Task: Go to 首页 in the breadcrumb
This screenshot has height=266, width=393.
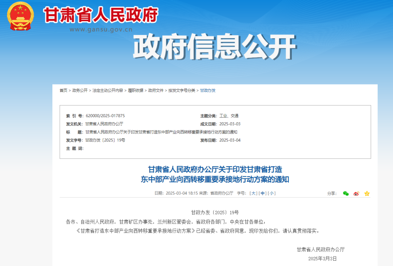Action: [63, 91]
